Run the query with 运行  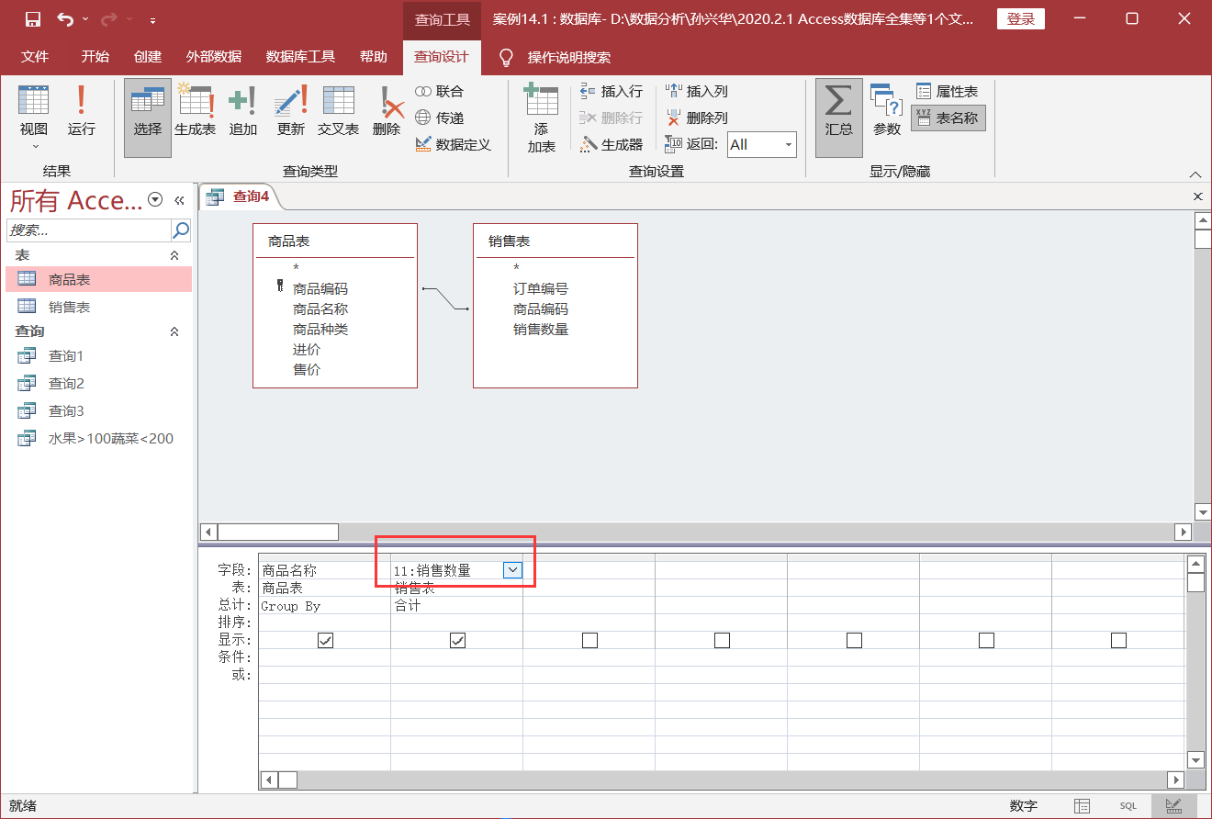(x=81, y=111)
